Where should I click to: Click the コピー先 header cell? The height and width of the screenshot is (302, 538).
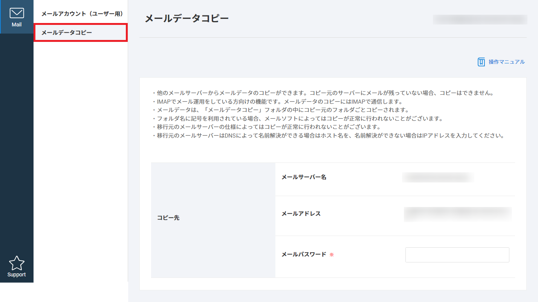pyautogui.click(x=168, y=218)
